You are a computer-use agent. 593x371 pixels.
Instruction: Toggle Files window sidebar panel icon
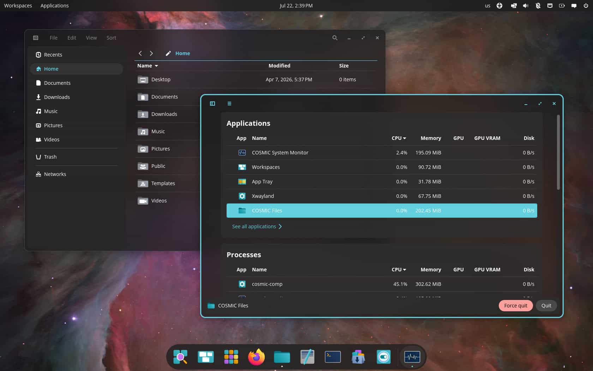pos(36,38)
